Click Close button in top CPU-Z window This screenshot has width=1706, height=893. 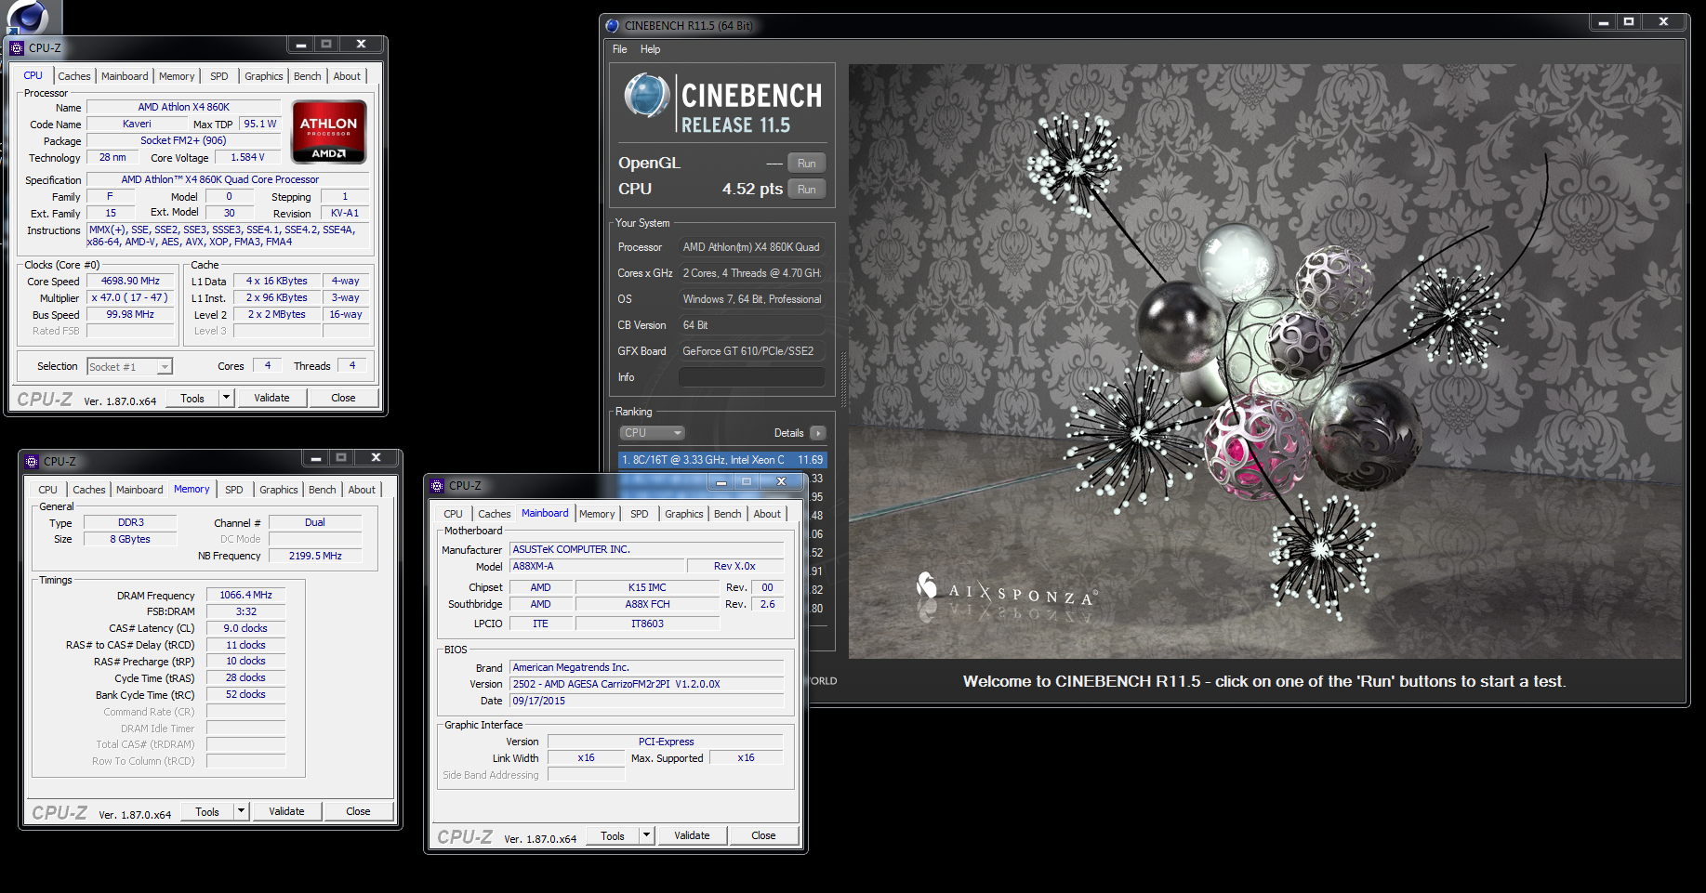(343, 398)
